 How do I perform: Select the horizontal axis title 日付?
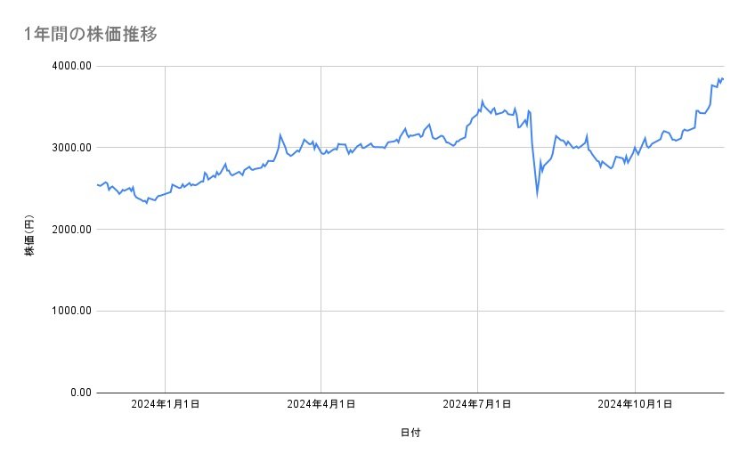[410, 433]
